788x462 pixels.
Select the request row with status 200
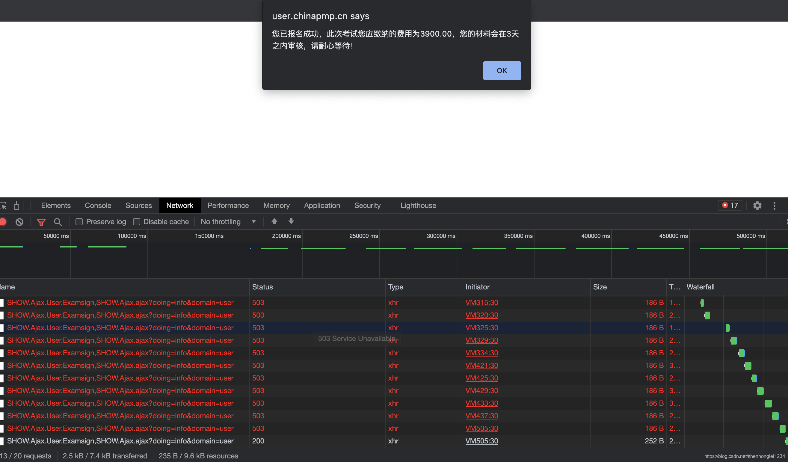(x=394, y=441)
